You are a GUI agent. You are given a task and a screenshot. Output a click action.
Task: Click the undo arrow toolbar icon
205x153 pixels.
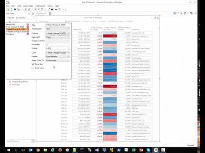click(x=42, y=9)
